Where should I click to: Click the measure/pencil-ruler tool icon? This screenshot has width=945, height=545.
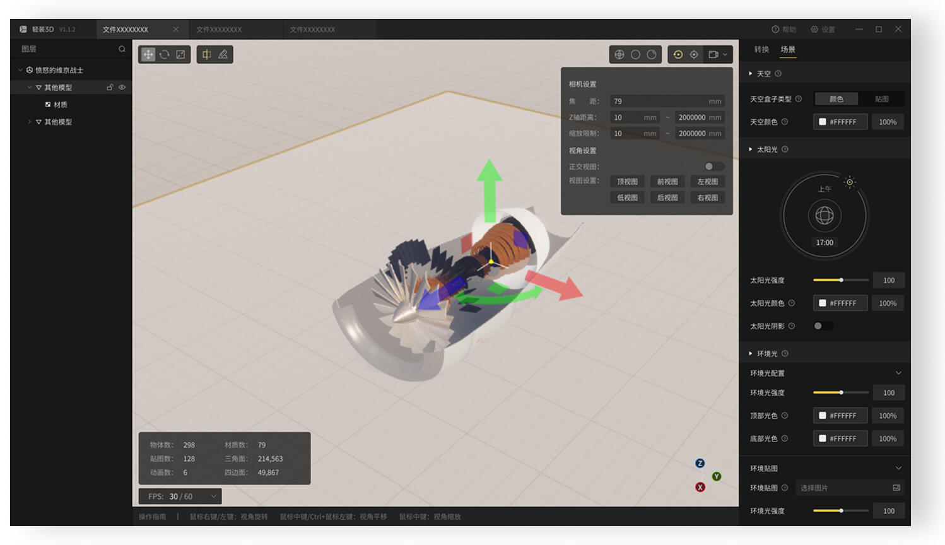coord(223,55)
